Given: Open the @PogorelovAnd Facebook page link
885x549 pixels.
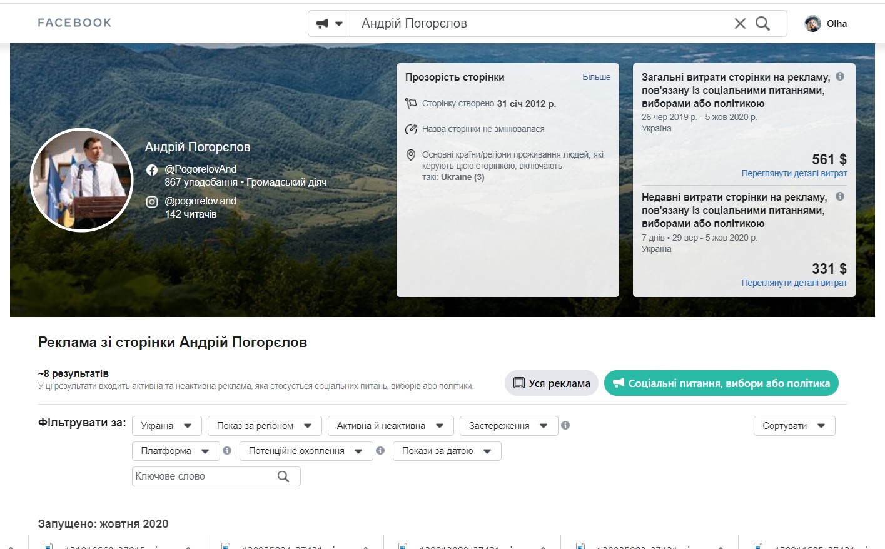Looking at the screenshot, I should pos(201,169).
